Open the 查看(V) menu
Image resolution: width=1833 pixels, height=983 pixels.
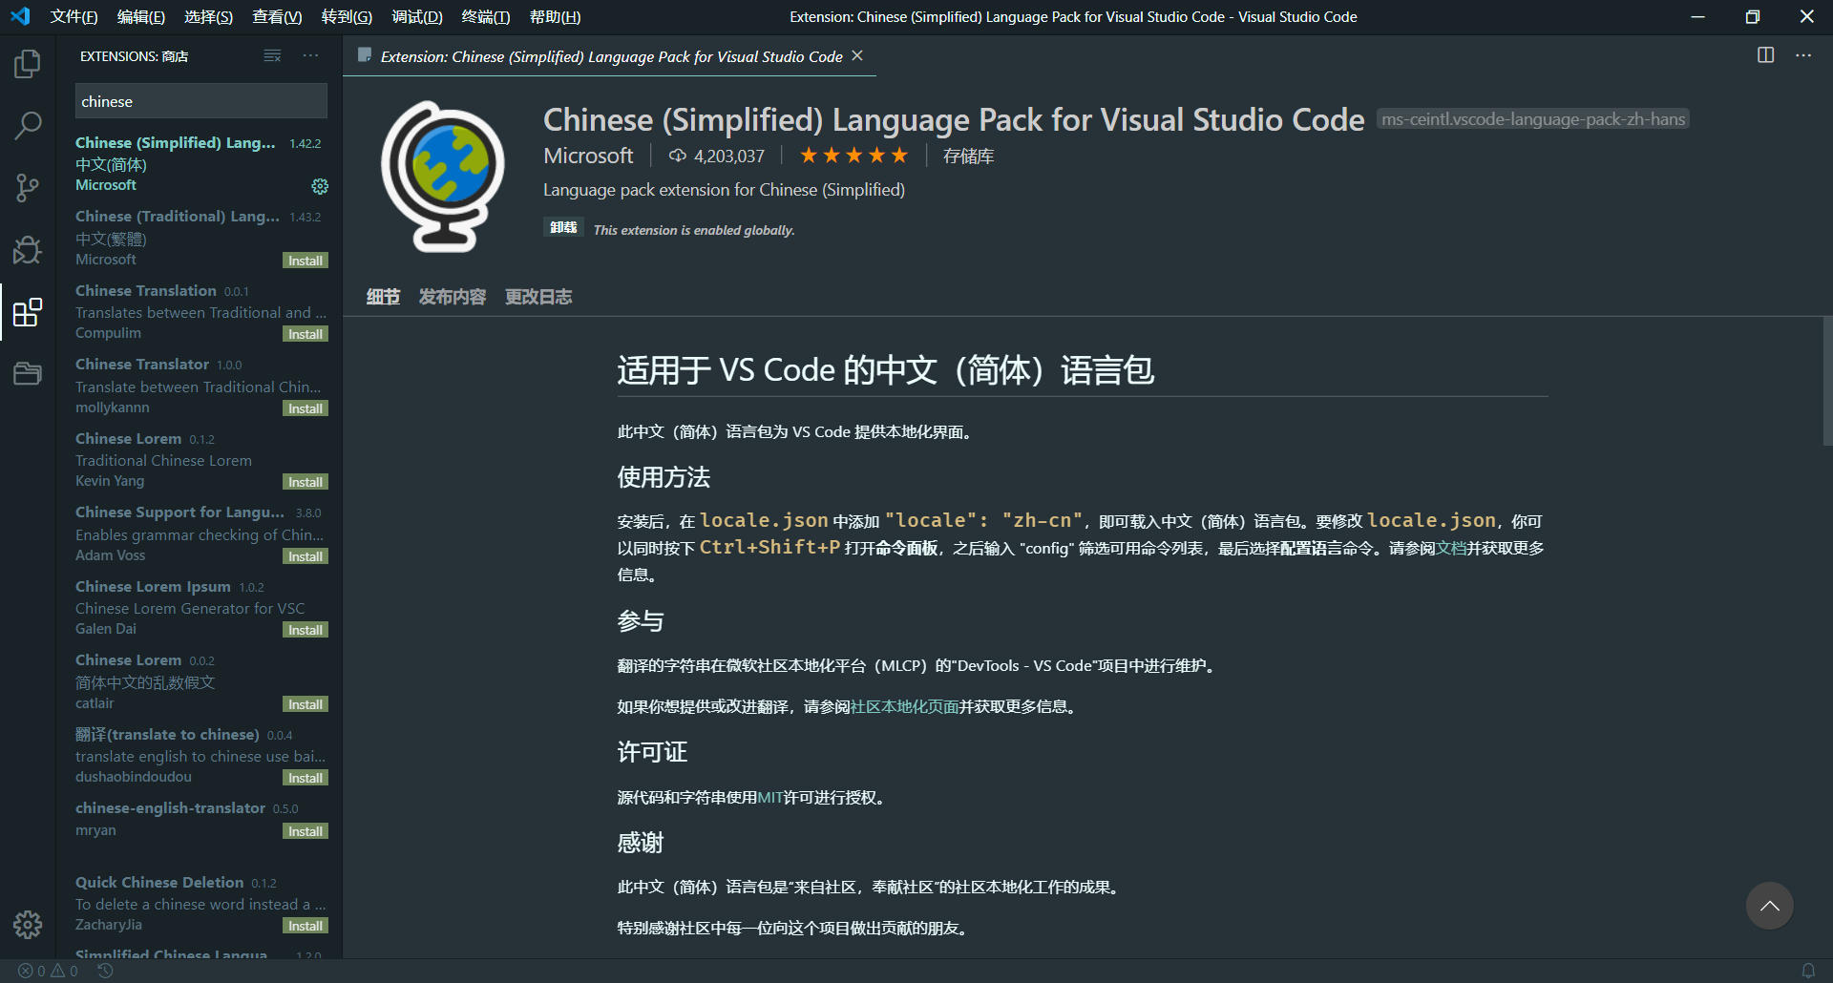277,17
